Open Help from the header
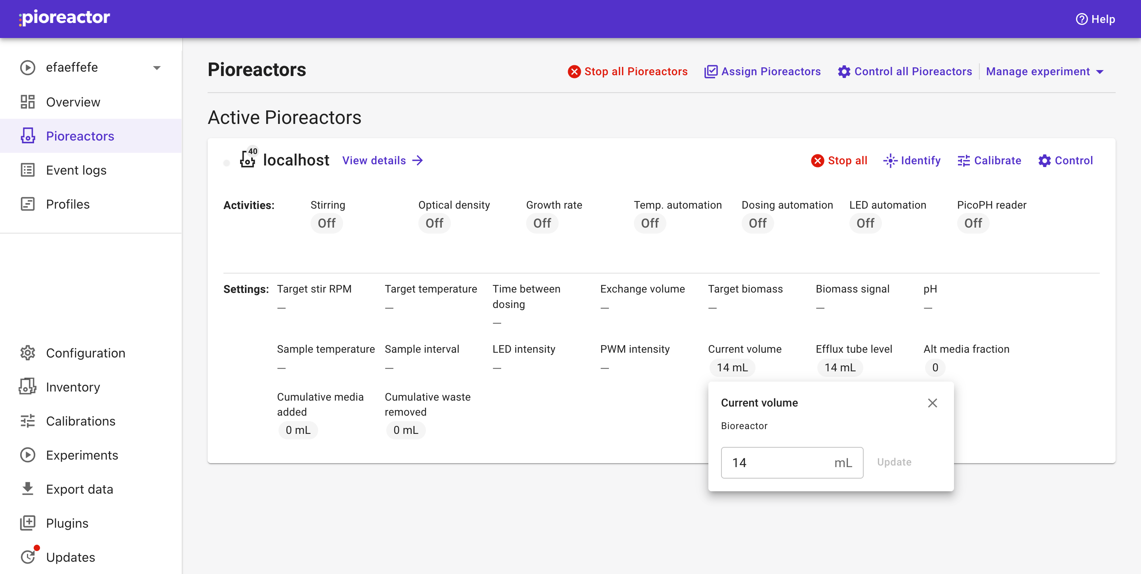Screen dimensions: 1141x574 (x=1095, y=19)
